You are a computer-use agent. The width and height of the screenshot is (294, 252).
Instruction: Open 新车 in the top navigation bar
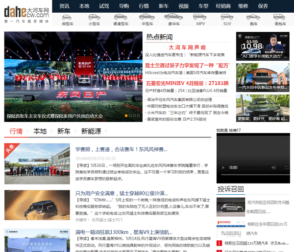164,6
